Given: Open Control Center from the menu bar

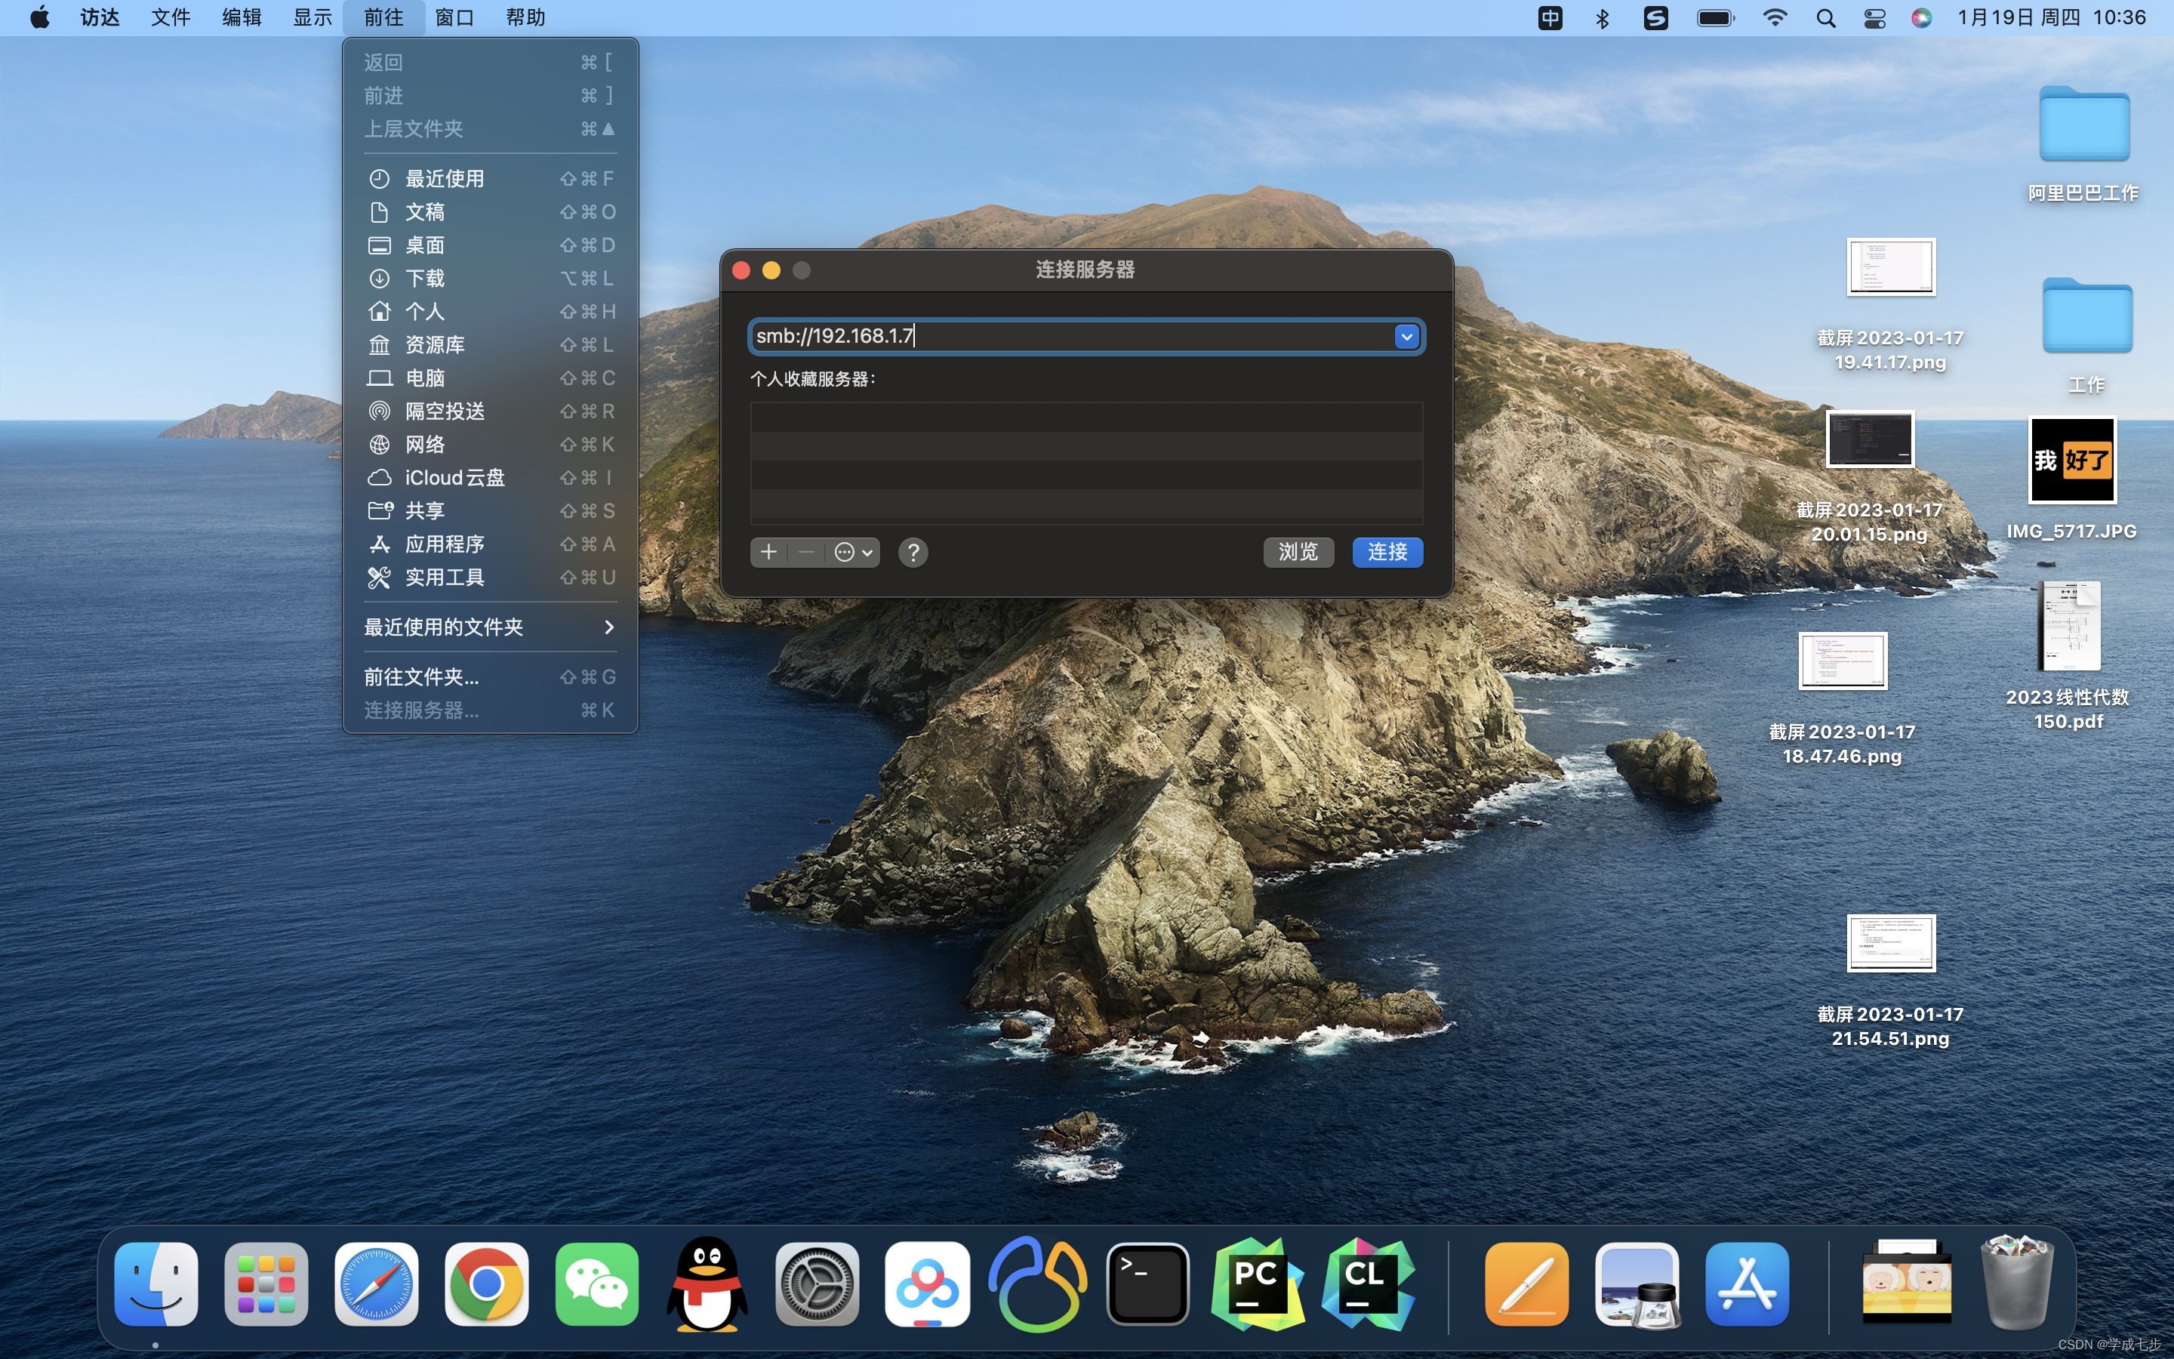Looking at the screenshot, I should pos(1874,18).
